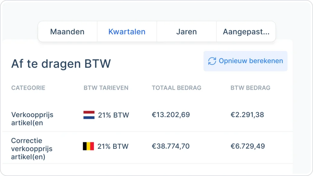
Task: Click the Opnieuw berekenen button
Action: 245,61
